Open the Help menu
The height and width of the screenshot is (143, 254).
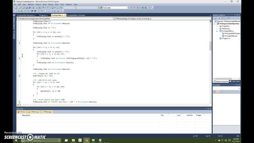pyautogui.click(x=75, y=4)
